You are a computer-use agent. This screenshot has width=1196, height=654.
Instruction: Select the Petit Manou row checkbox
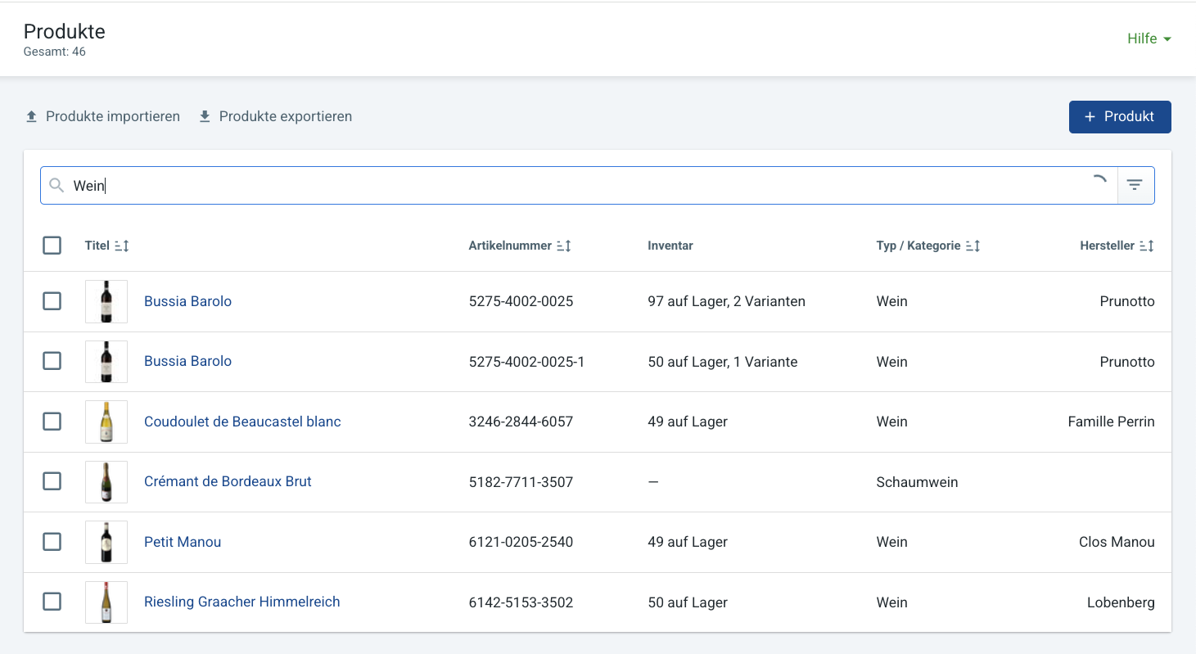click(52, 542)
